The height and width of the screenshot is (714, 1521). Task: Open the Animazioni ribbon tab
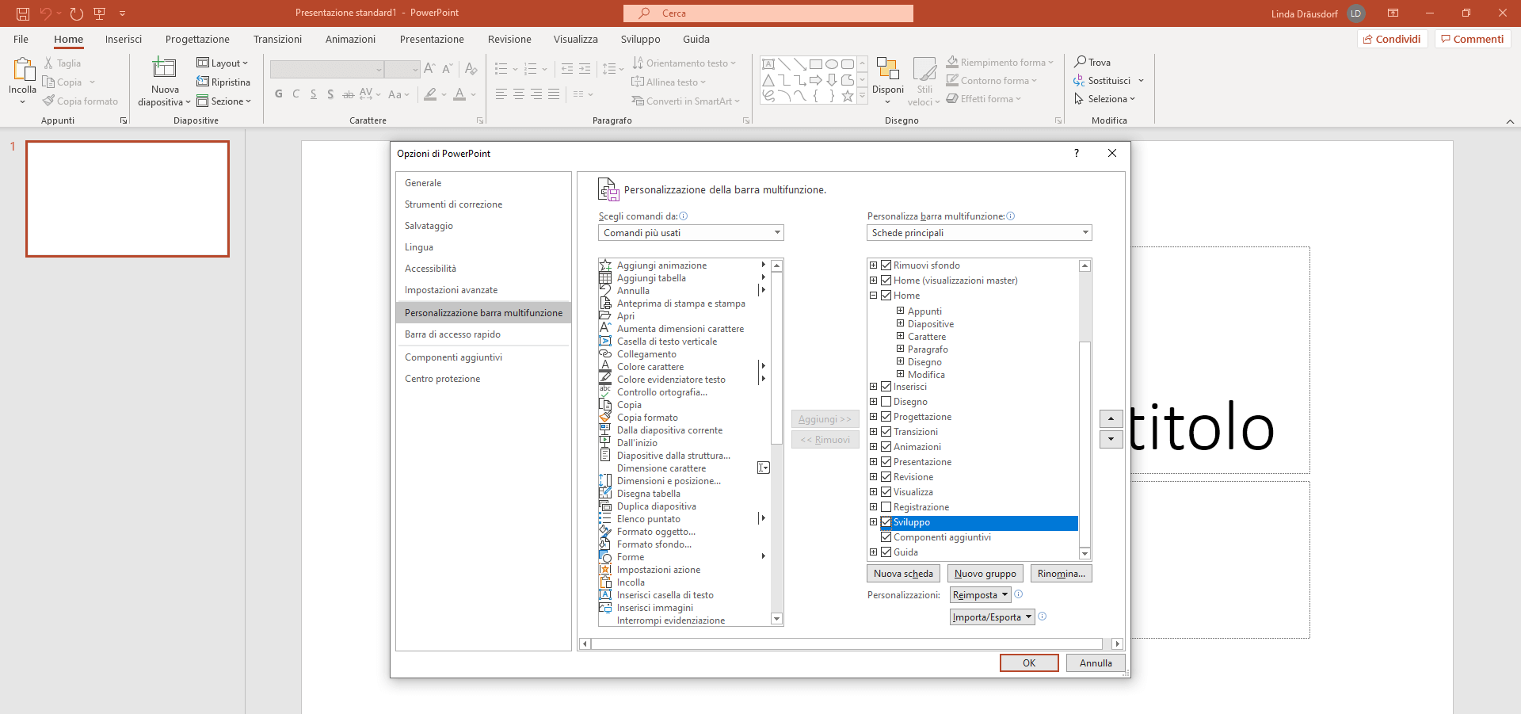[350, 39]
